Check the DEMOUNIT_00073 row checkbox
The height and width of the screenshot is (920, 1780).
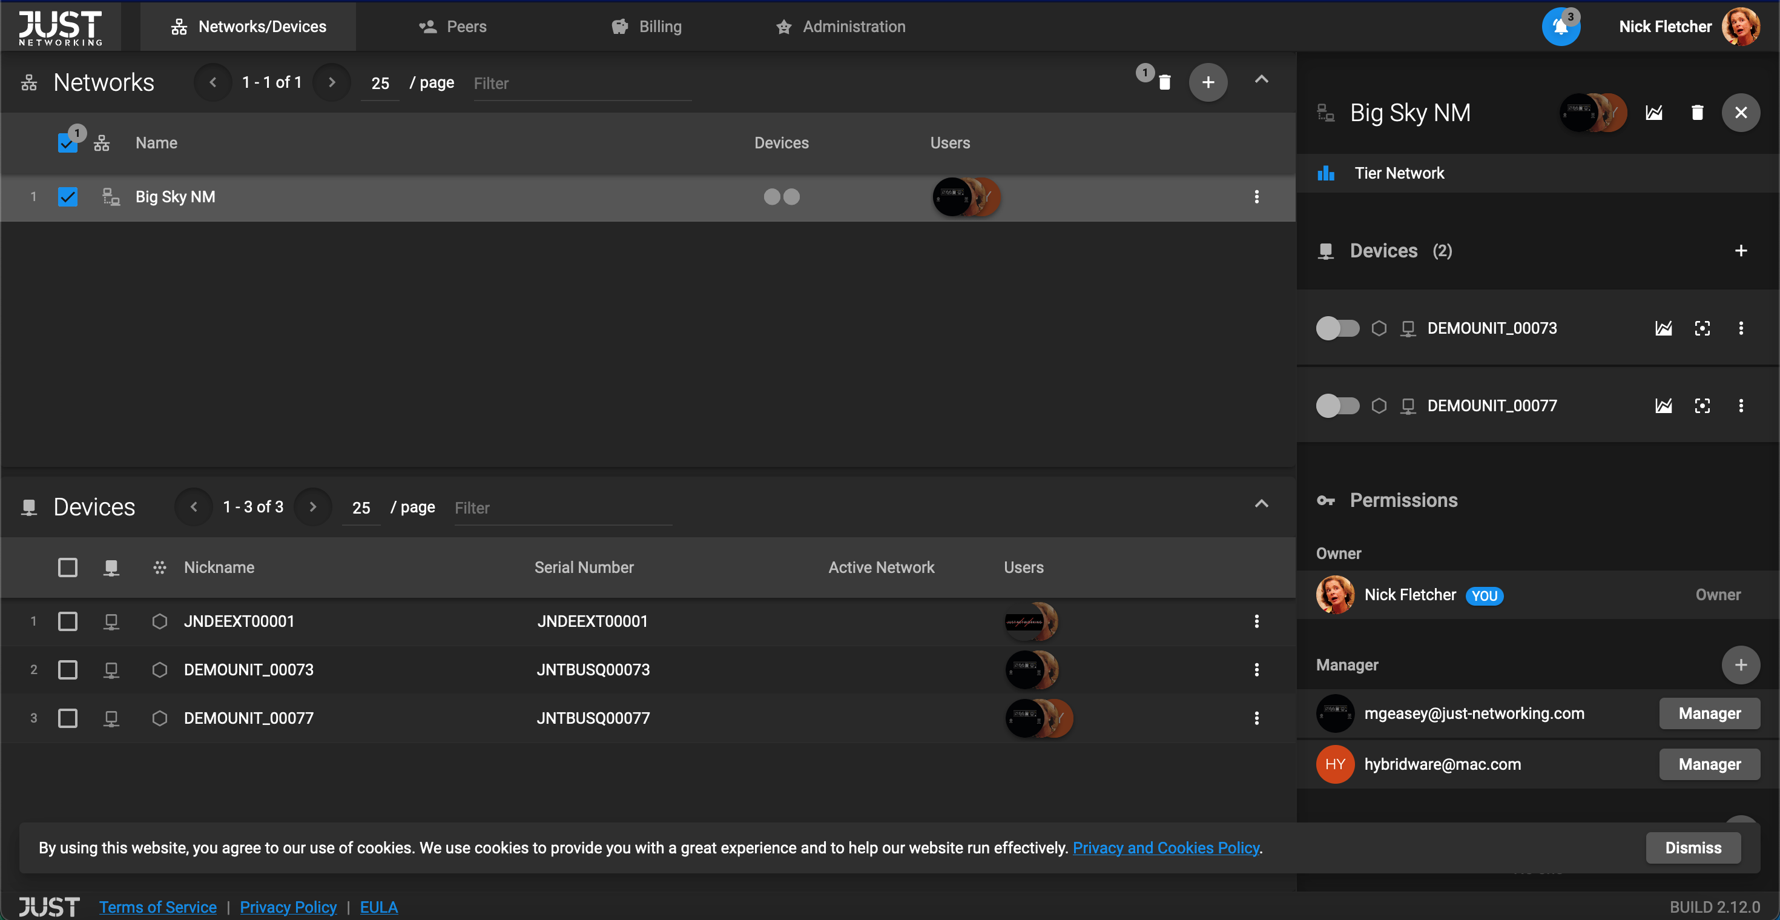pos(68,670)
